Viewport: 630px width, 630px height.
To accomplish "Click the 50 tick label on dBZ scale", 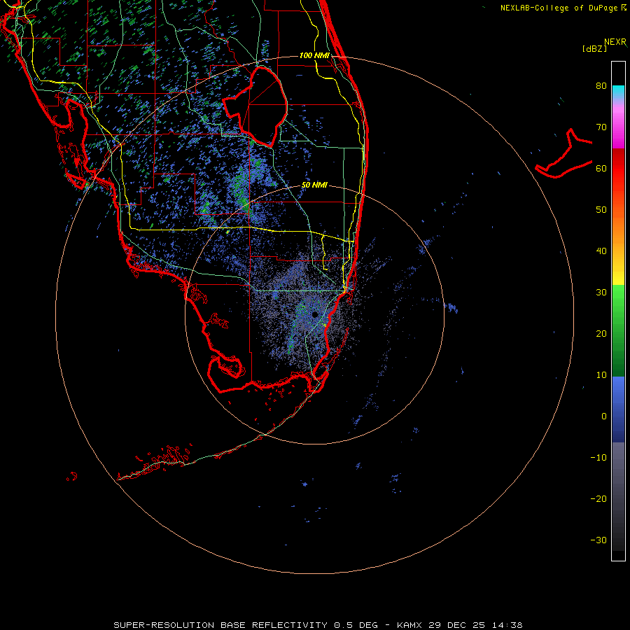I will pos(601,210).
